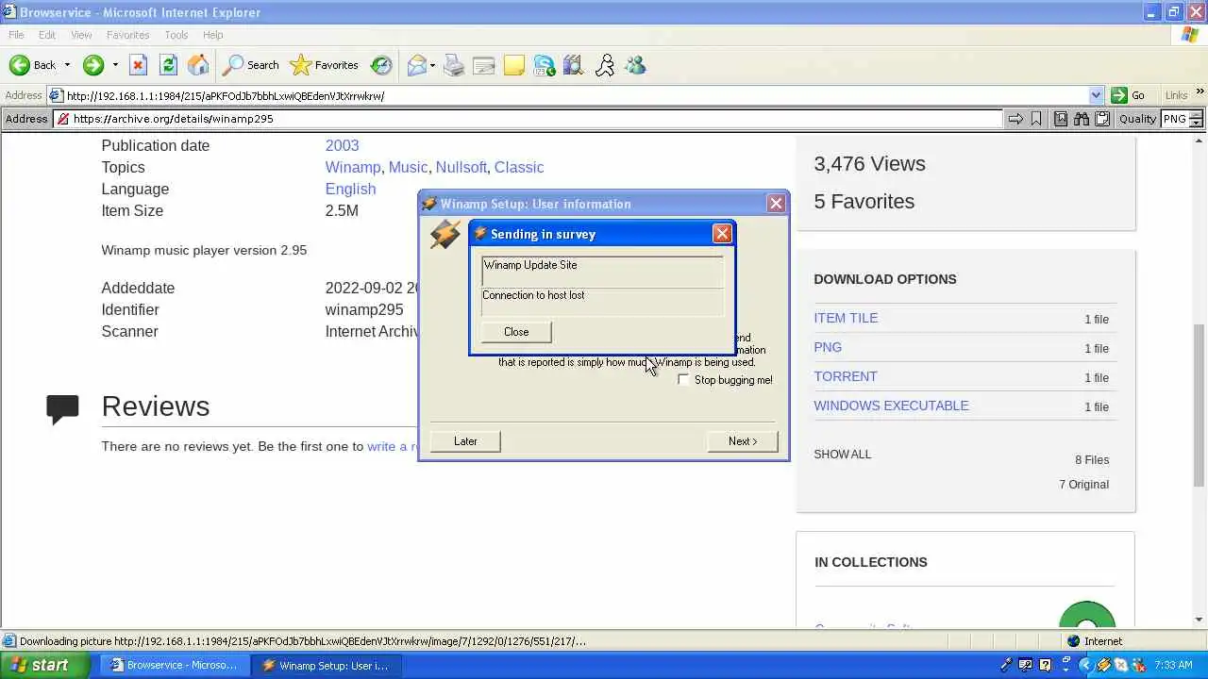Download the WINDOWS EXECUTABLE option

pyautogui.click(x=891, y=406)
